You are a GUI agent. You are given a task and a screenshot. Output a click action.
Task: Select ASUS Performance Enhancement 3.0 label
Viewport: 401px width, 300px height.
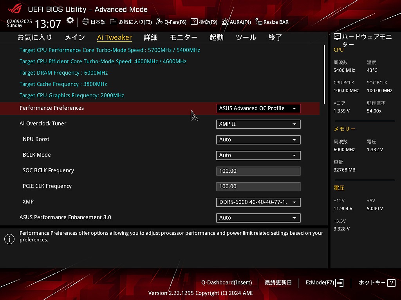tap(65, 217)
